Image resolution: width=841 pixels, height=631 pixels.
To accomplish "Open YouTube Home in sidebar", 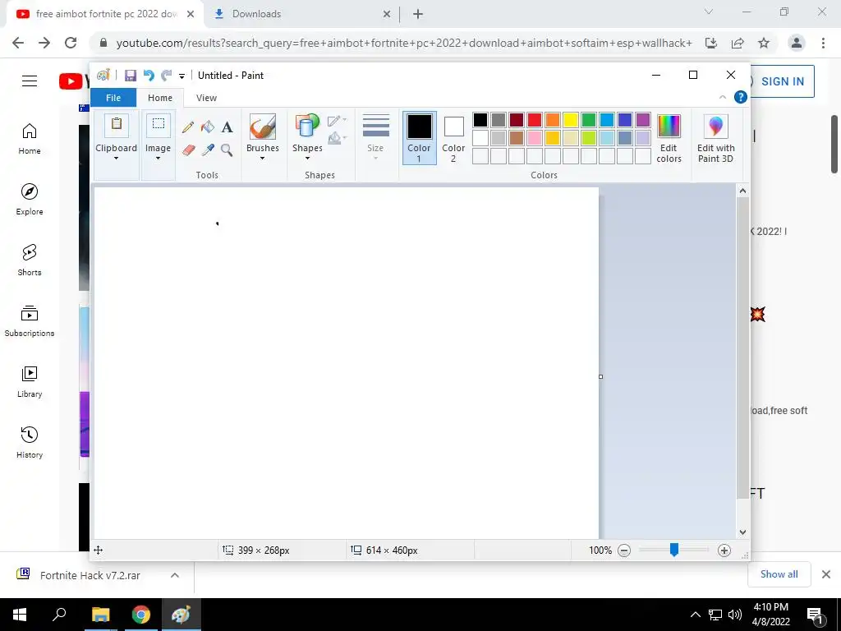I will click(x=30, y=139).
